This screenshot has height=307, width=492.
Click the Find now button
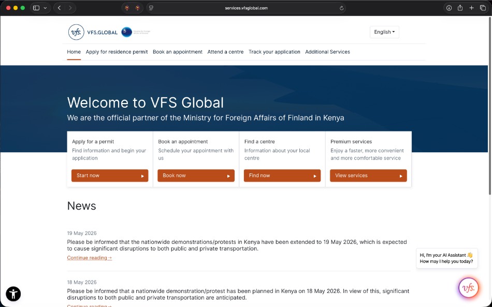(282, 176)
